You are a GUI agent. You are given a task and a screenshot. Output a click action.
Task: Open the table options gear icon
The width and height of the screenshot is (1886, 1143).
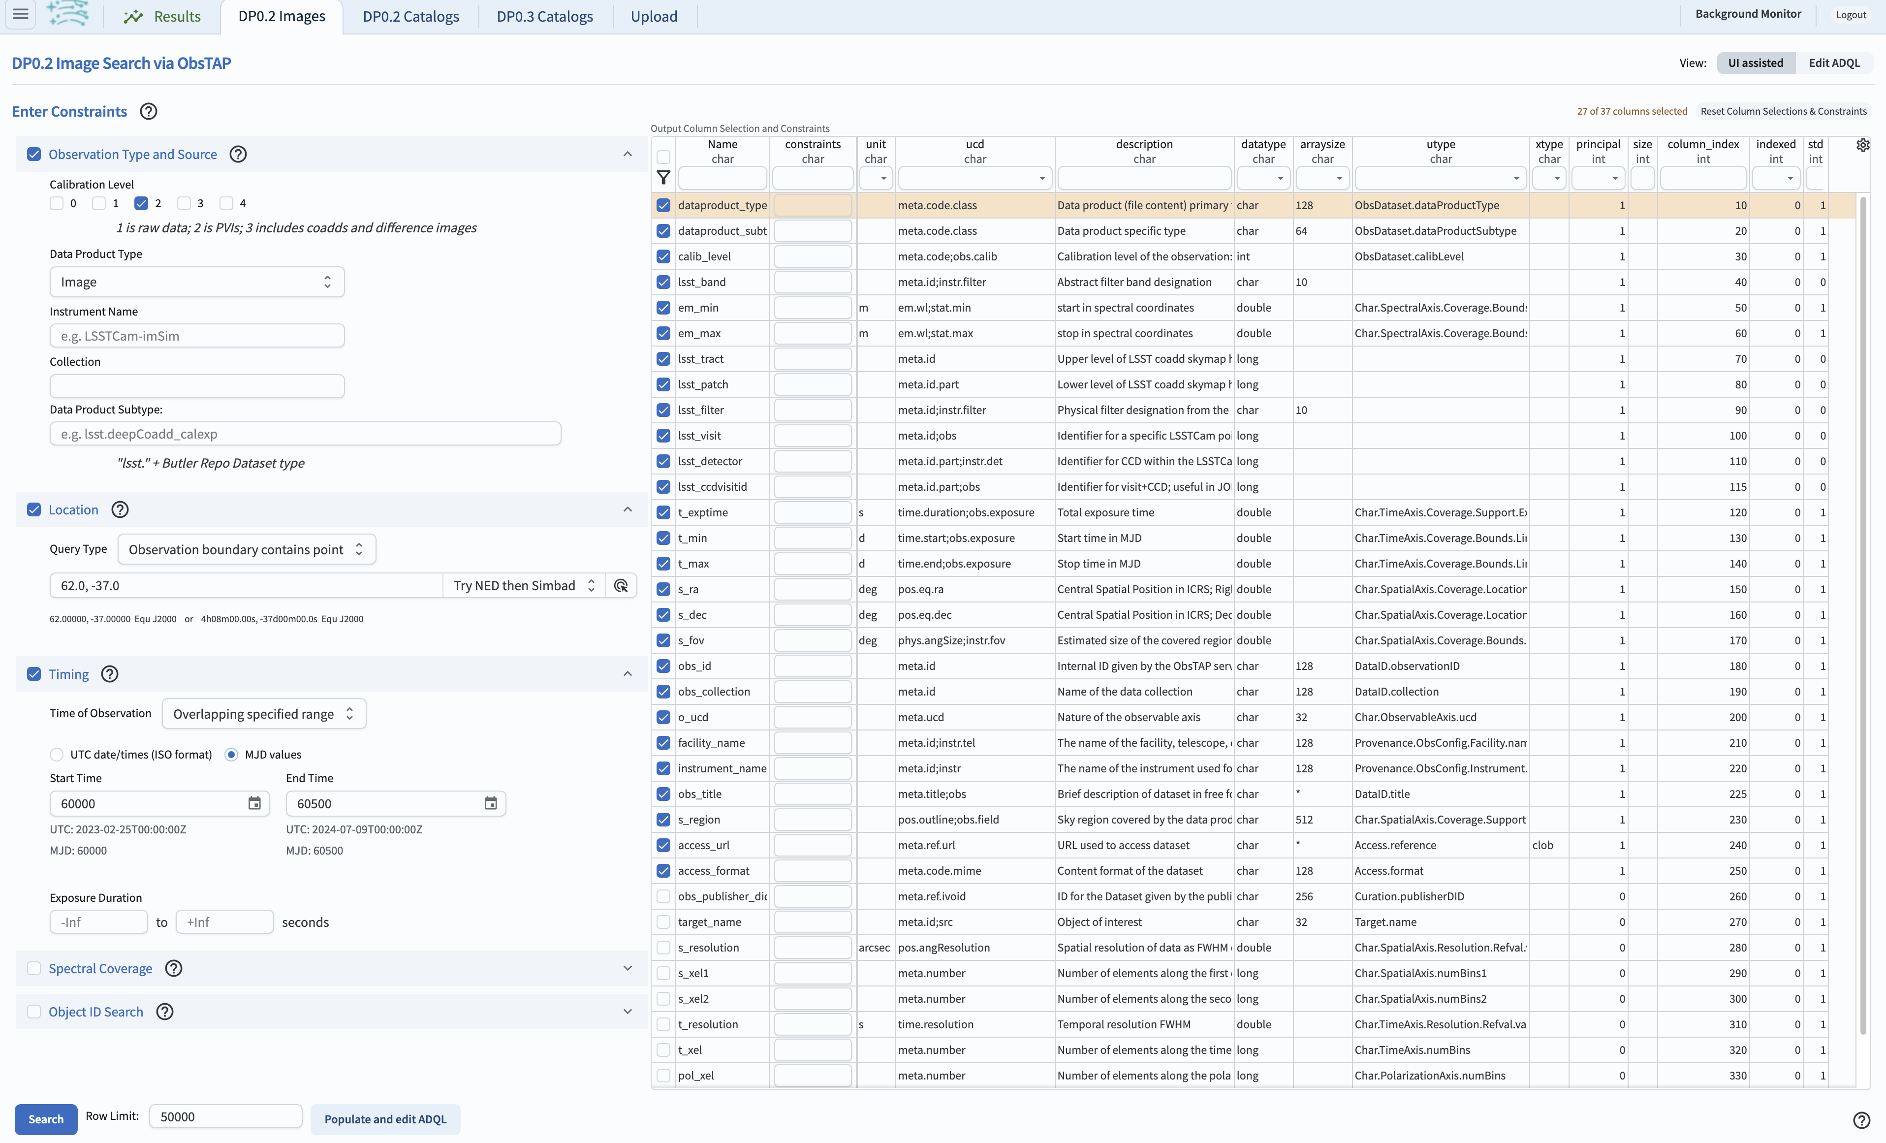(1863, 145)
